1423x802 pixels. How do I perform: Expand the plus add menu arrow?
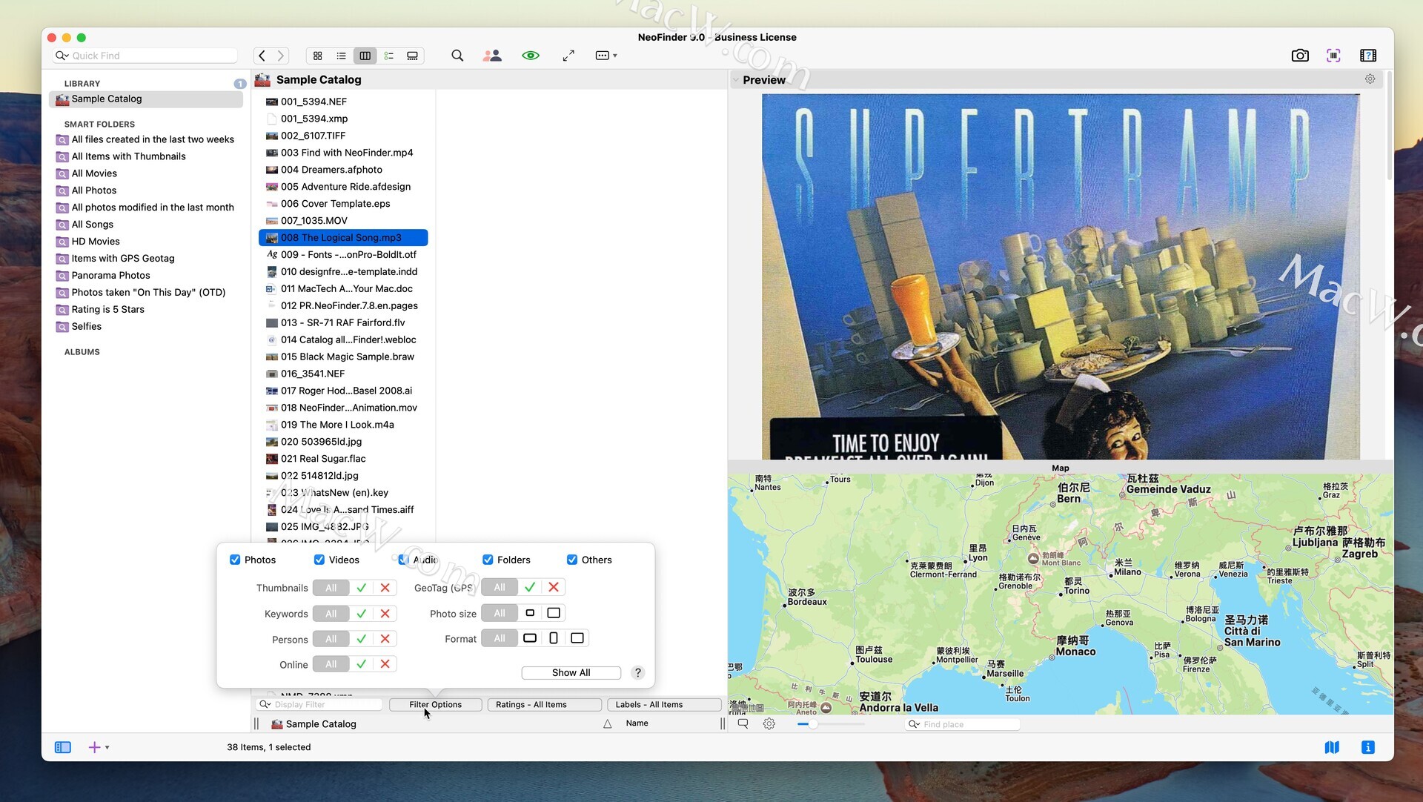click(107, 747)
